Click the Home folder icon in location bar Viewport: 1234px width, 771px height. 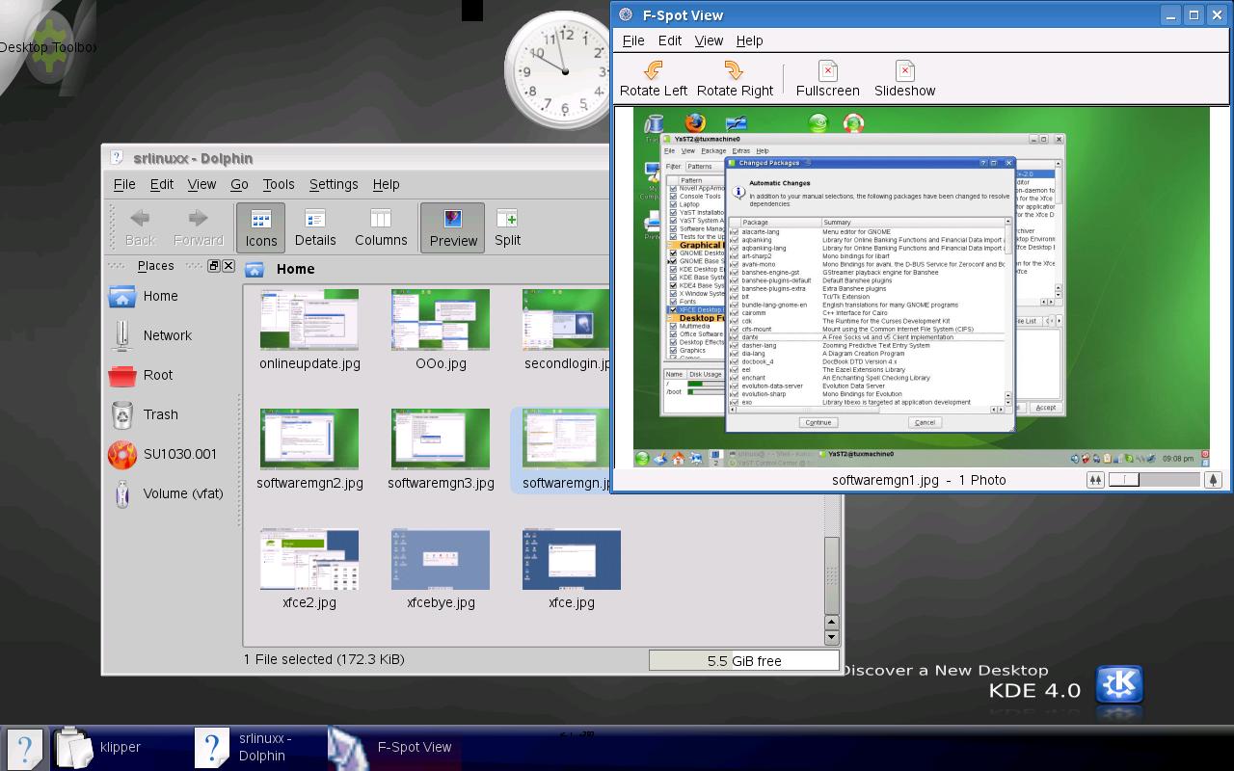pyautogui.click(x=255, y=269)
